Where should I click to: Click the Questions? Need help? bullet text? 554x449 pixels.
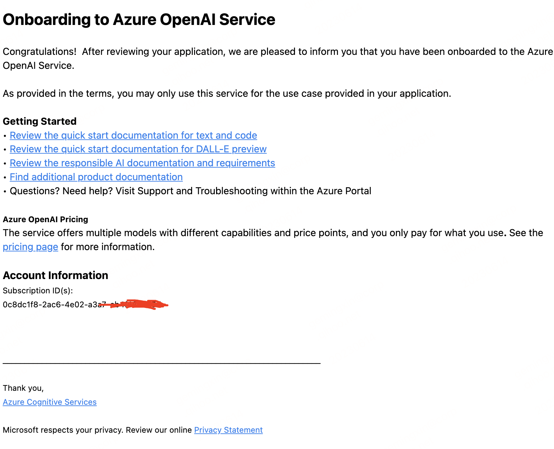point(190,191)
